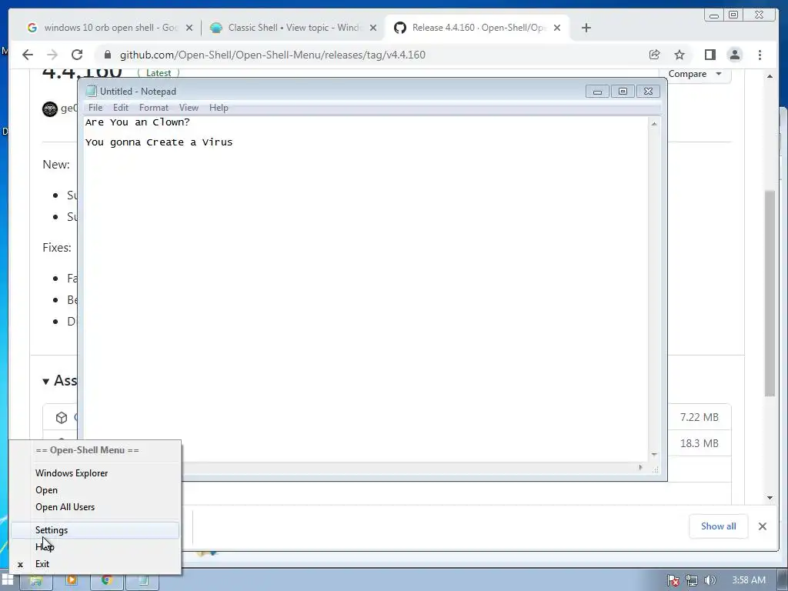Click Notepad's vertical scroll down arrow

point(654,454)
